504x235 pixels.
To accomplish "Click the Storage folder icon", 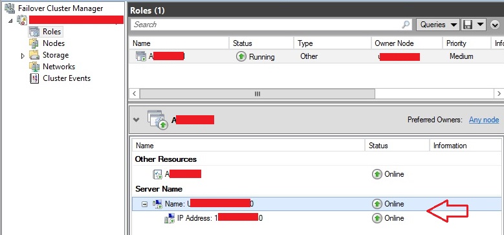I will [x=34, y=55].
